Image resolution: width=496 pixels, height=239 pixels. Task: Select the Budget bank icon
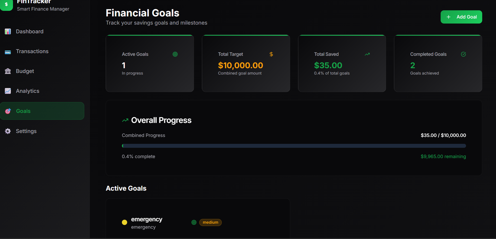8,71
